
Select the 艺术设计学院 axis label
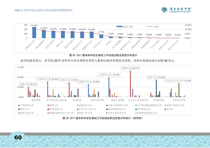(179, 100)
